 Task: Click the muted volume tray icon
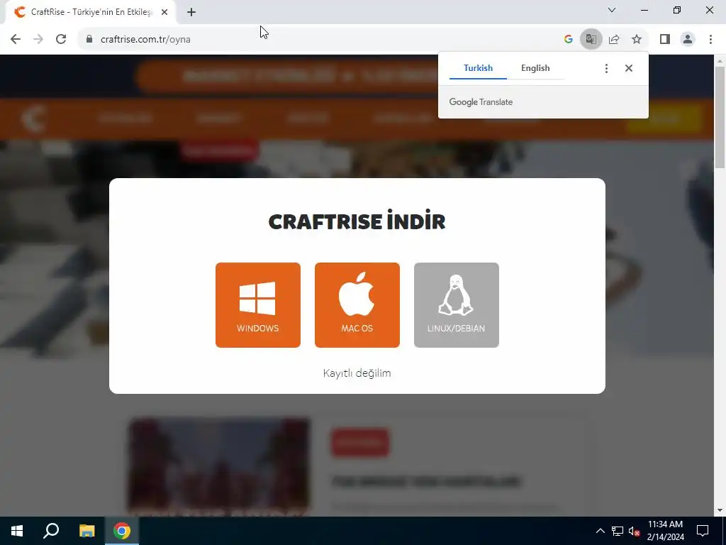[635, 531]
